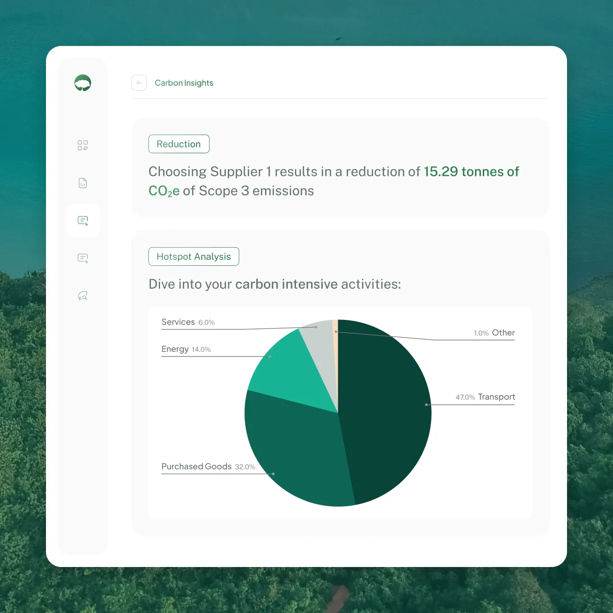Screen dimensions: 613x613
Task: Click the Purchased Goods 32.0% label
Action: (x=208, y=466)
